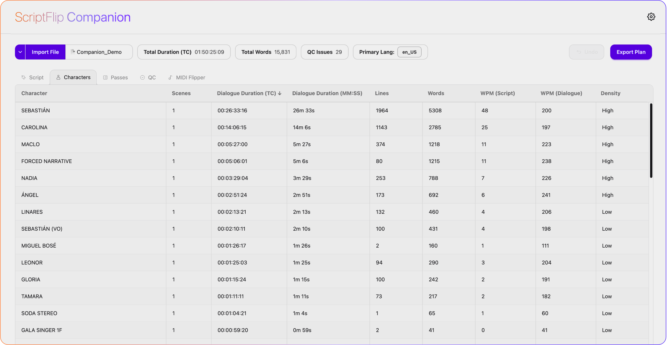Open the en_US primary language selector

(x=409, y=52)
